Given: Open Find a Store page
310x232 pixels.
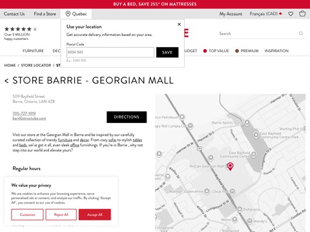Looking at the screenshot, I should pos(45,14).
